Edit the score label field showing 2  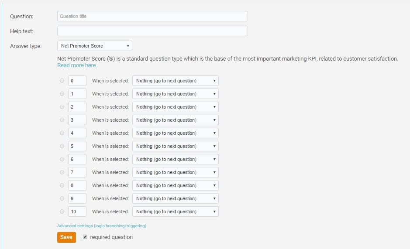coord(77,107)
